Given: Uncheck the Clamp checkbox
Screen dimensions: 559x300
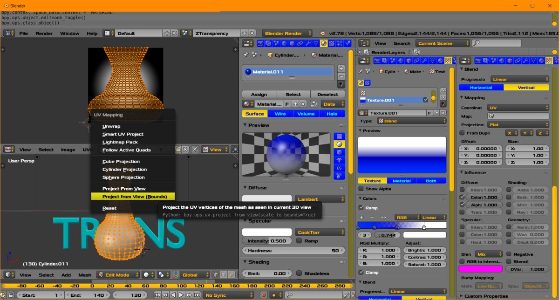Looking at the screenshot, I should click(361, 273).
